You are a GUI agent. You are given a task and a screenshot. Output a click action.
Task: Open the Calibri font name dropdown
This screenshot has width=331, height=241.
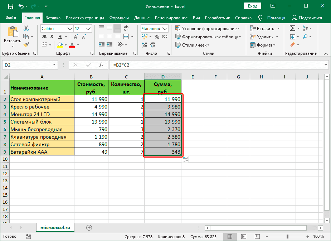pos(69,29)
